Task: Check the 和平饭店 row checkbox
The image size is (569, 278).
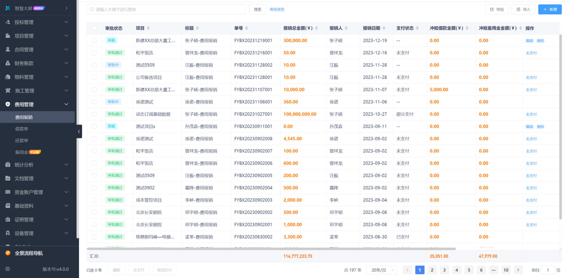Action: pos(94,52)
